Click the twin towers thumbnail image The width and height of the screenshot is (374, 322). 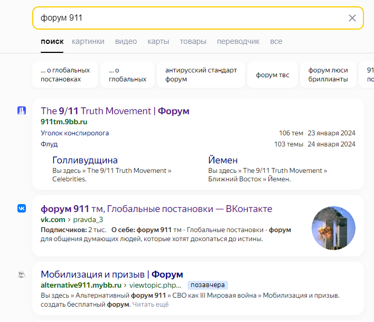(333, 228)
